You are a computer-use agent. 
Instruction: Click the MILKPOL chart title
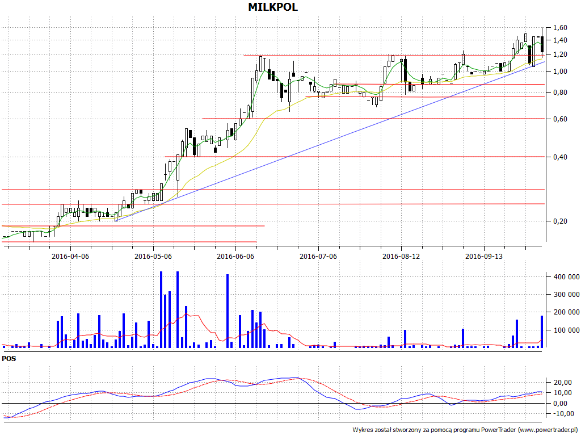click(273, 7)
